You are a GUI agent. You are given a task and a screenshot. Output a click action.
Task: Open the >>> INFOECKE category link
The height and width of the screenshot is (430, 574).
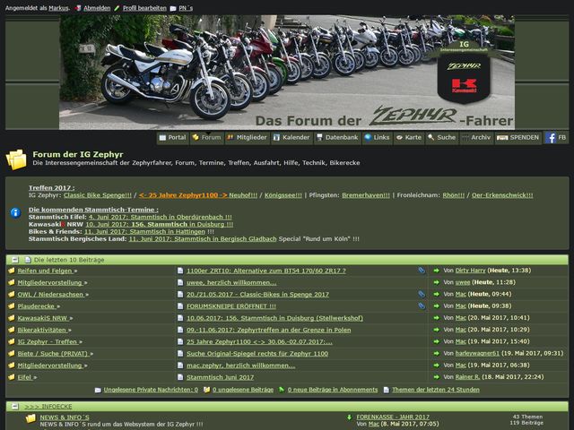[x=48, y=406]
